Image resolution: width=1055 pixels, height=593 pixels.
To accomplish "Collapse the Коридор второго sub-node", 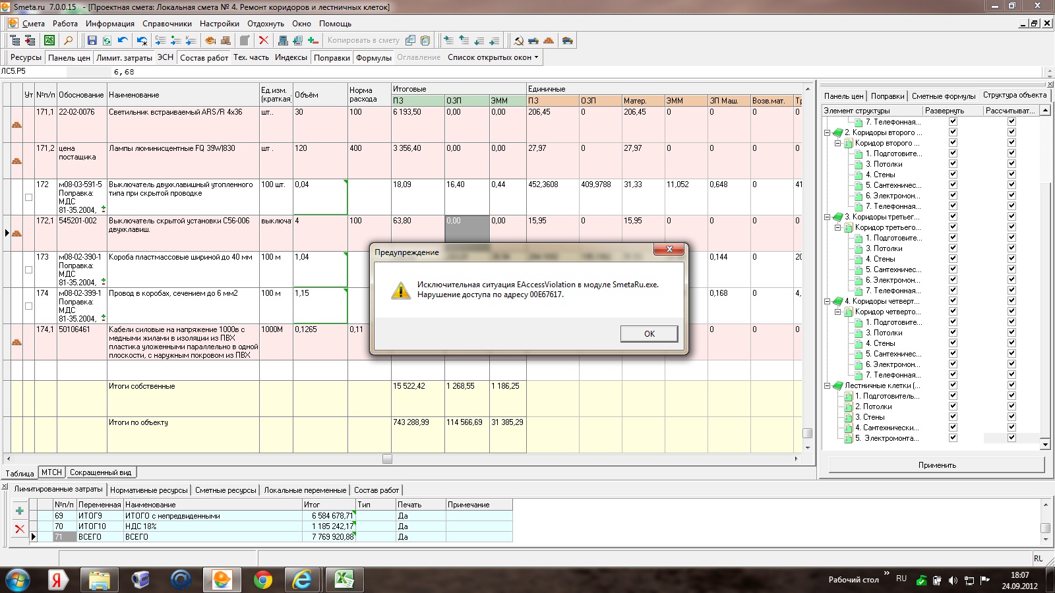I will coord(837,143).
